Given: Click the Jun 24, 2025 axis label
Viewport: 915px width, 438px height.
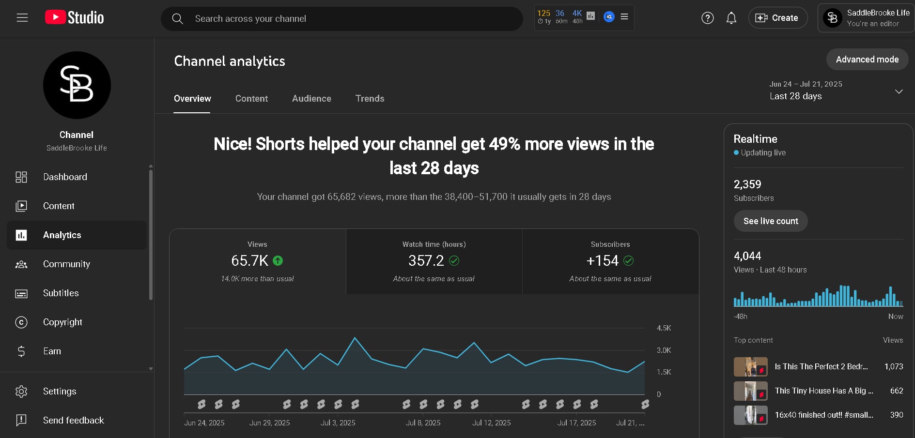Looking at the screenshot, I should click(204, 423).
